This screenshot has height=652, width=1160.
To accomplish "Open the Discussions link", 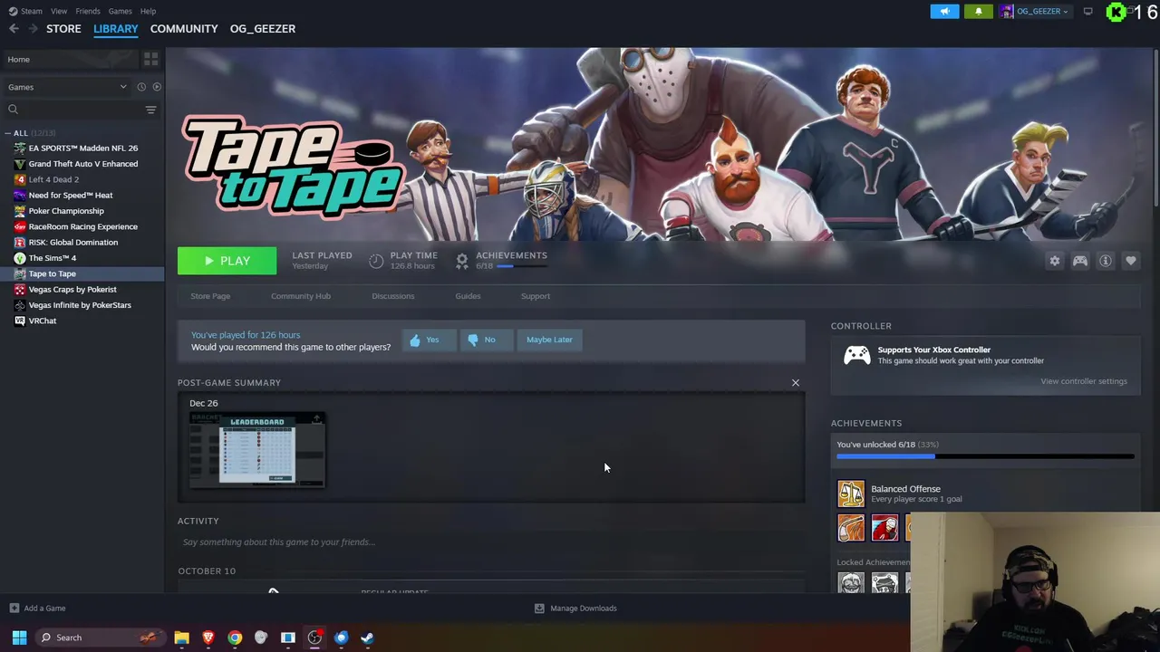I will tap(392, 296).
